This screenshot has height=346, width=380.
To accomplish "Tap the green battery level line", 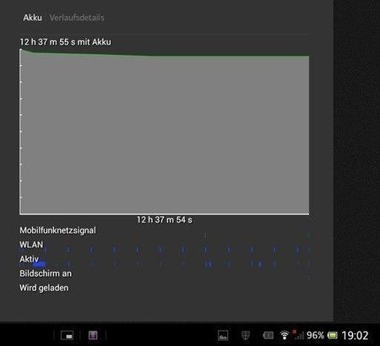I will [165, 55].
